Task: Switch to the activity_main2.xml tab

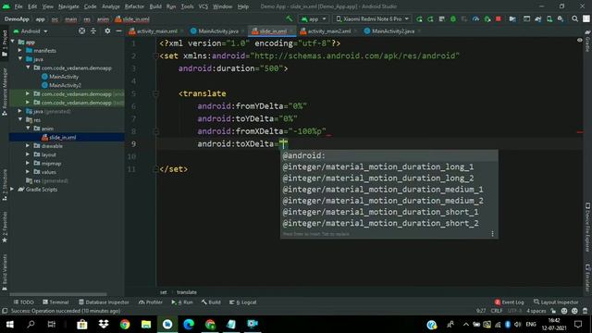Action: point(328,31)
